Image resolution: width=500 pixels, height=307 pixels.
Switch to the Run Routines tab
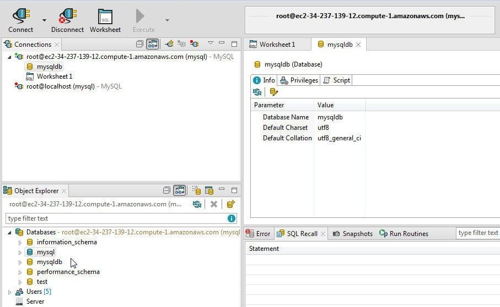coord(404,234)
